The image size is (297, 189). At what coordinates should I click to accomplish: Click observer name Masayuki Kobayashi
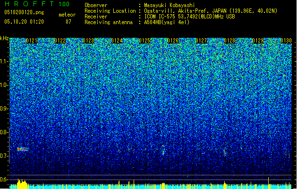(x=170, y=5)
